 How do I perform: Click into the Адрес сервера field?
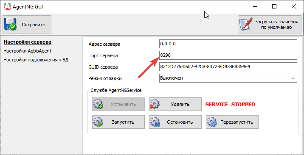tap(228, 44)
